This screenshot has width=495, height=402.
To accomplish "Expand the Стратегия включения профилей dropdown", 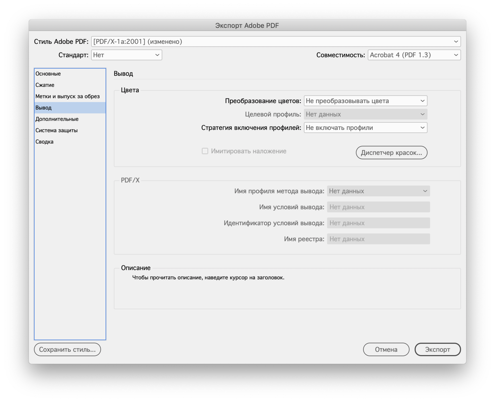I will (365, 128).
